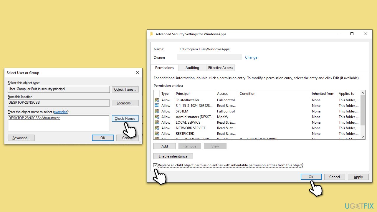This screenshot has height=212, width=377.
Task: Click the folder icon in the title bar
Action: (x=151, y=34)
